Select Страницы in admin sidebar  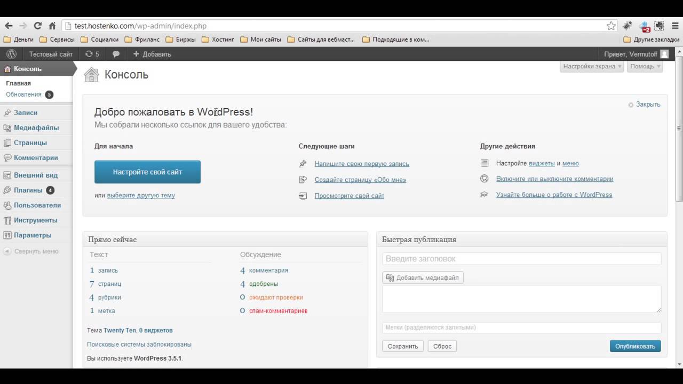pyautogui.click(x=30, y=142)
